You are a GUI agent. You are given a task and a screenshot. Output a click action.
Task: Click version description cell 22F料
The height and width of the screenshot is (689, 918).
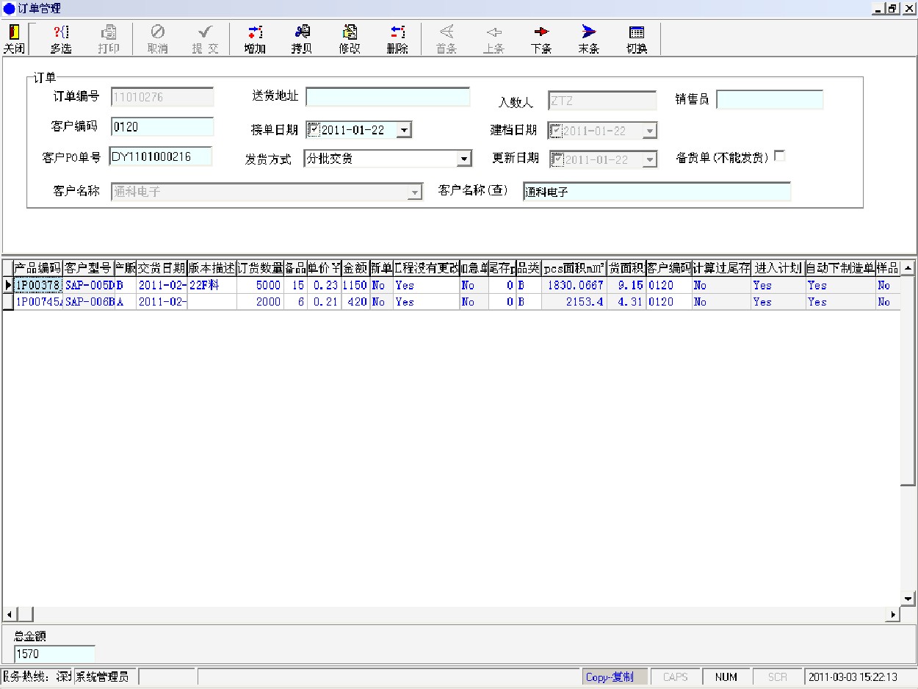click(x=212, y=285)
